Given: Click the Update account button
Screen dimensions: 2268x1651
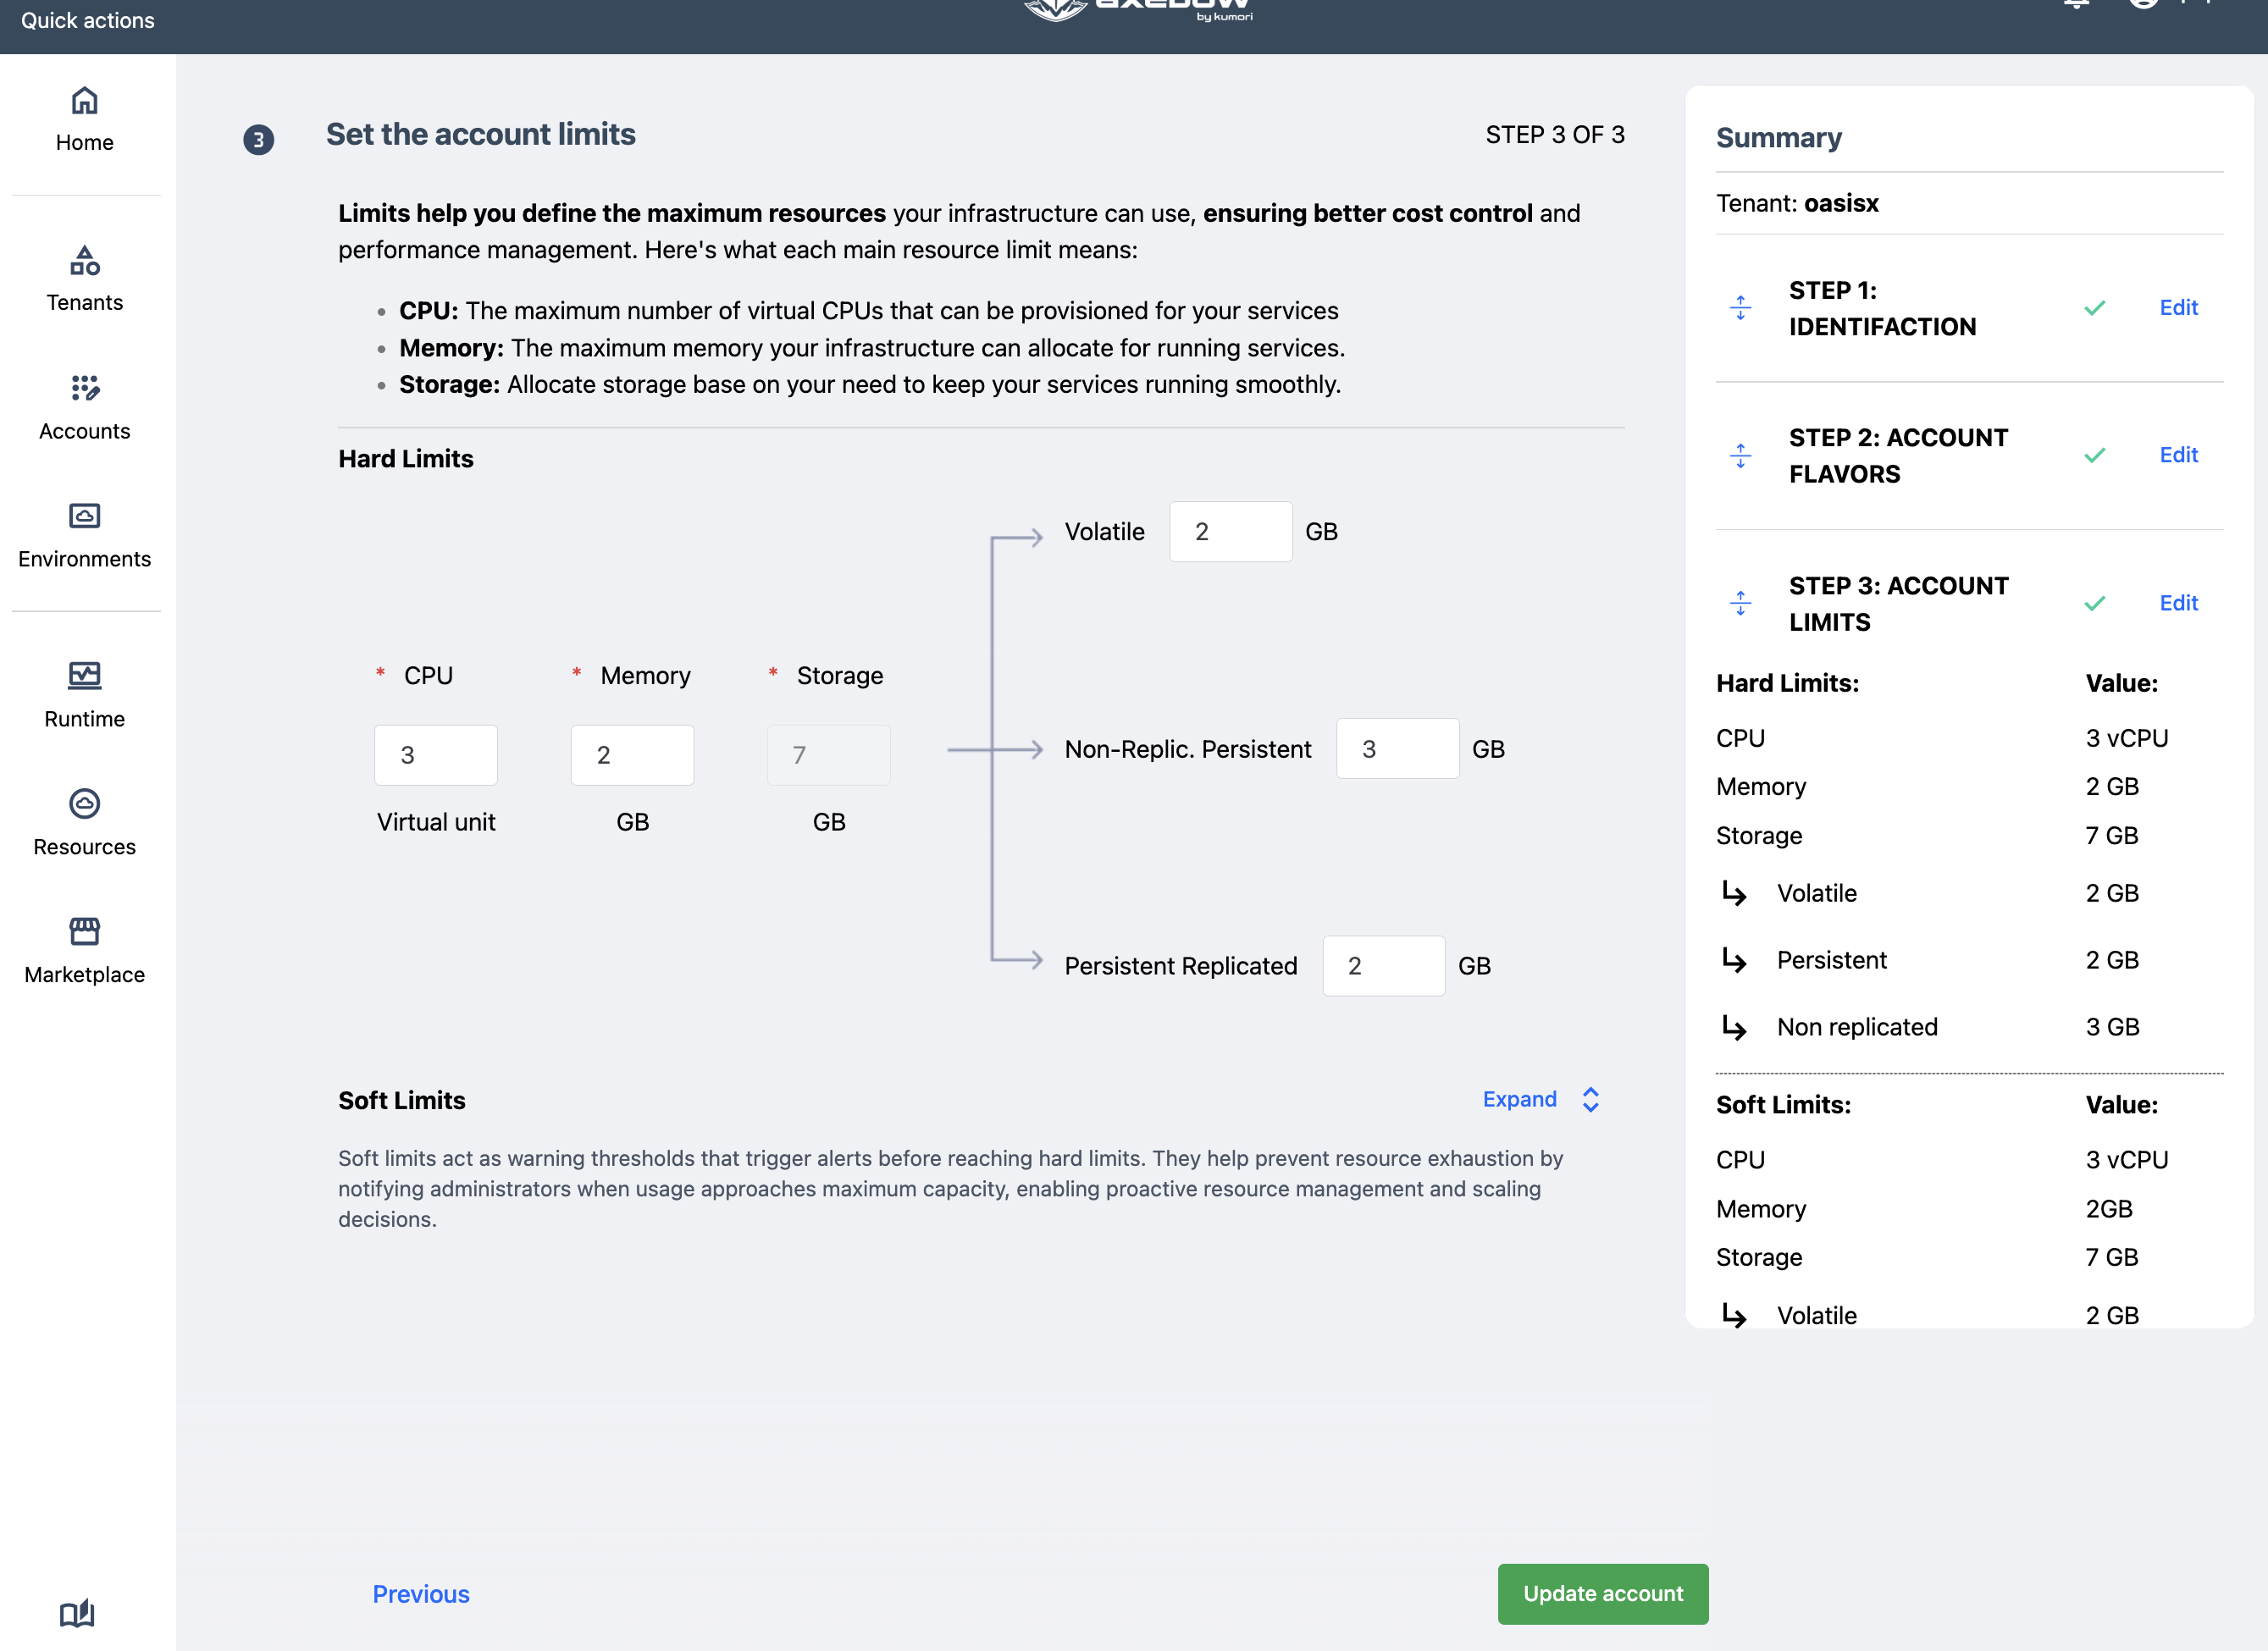Looking at the screenshot, I should pos(1602,1594).
